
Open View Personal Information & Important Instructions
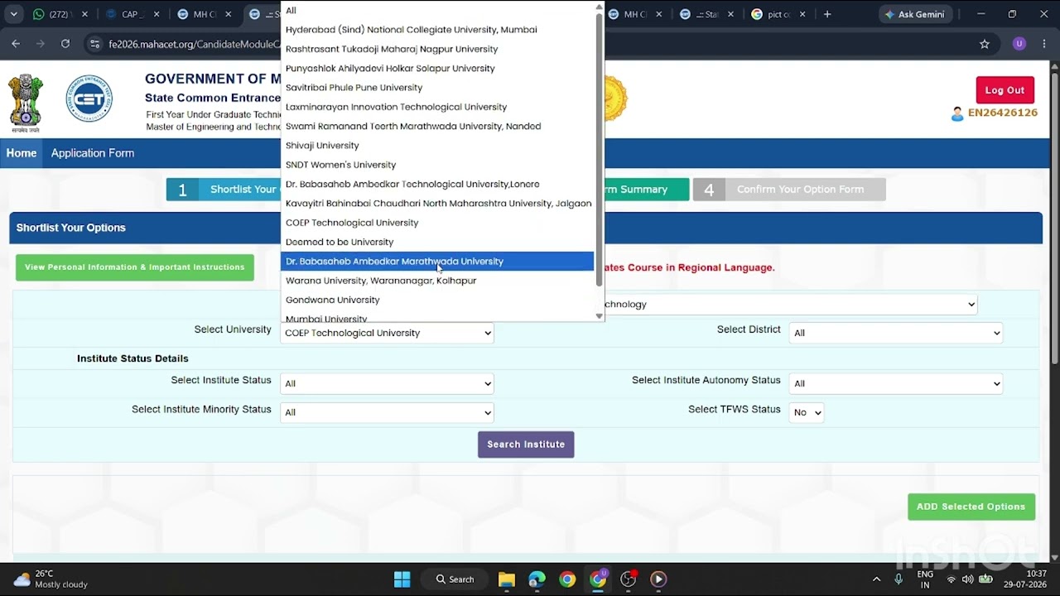click(x=135, y=267)
